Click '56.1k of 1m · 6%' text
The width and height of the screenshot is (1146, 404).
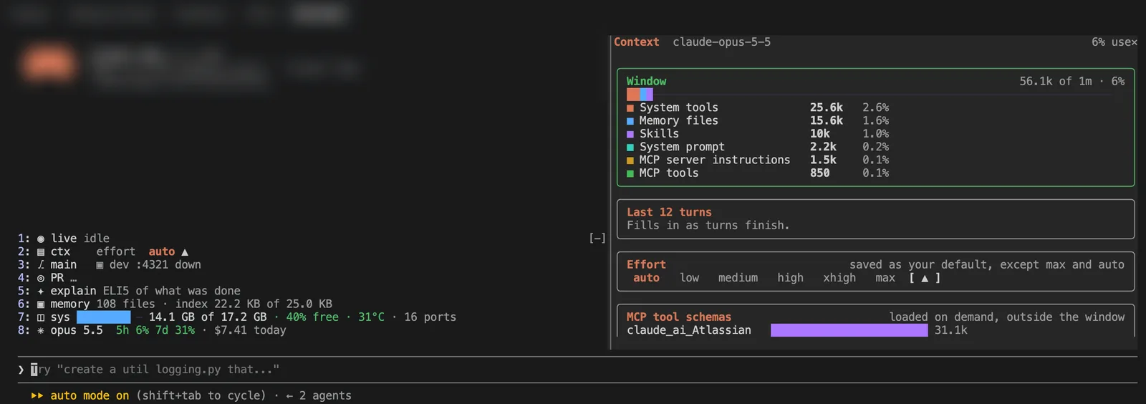pos(1072,82)
